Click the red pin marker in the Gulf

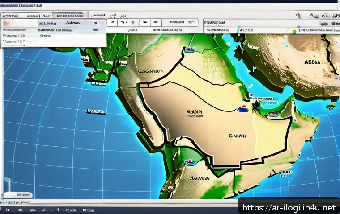point(251,95)
